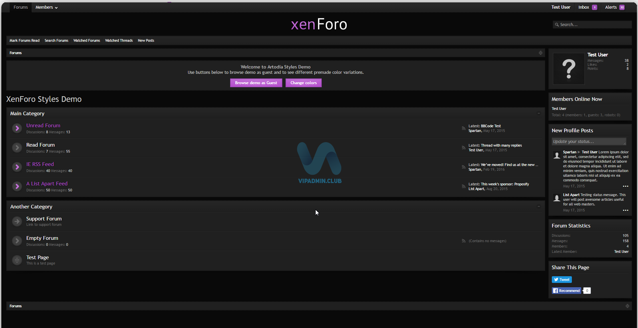This screenshot has width=638, height=328.
Task: Expand the Members dropdown menu
Action: [x=46, y=7]
